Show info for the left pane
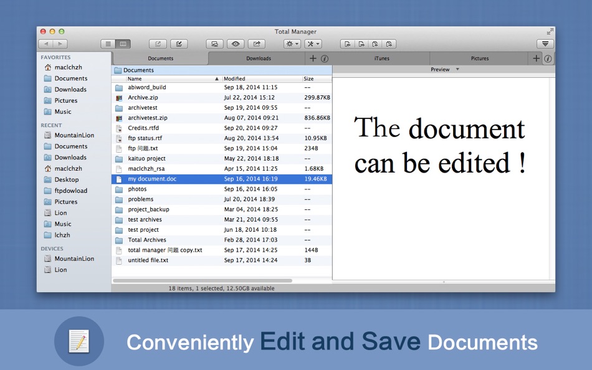 tap(325, 59)
